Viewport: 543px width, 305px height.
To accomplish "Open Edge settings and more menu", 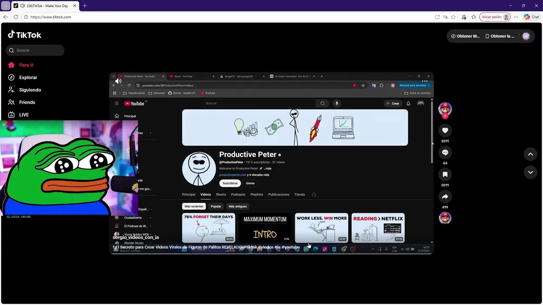I will click(x=516, y=17).
